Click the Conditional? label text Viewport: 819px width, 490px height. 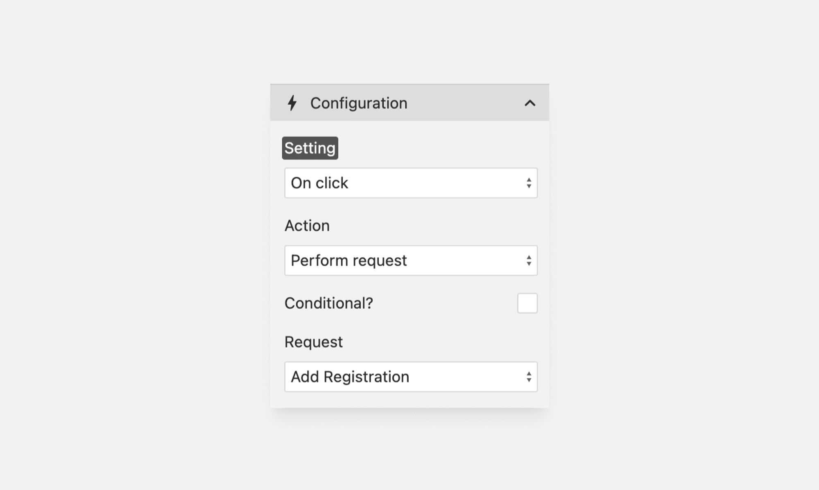point(329,303)
